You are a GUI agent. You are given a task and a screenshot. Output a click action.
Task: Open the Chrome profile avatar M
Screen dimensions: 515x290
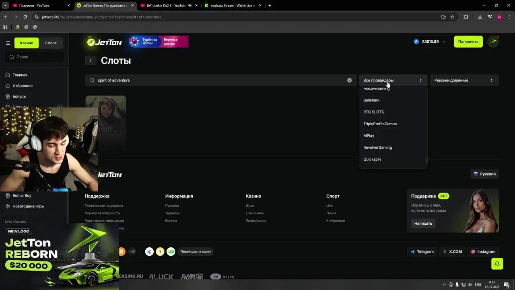(x=499, y=17)
